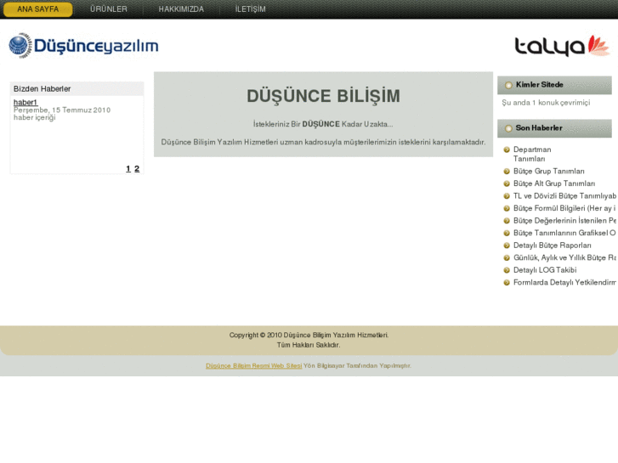
Task: Open the ANA SAYFA menu item
Action: 38,9
